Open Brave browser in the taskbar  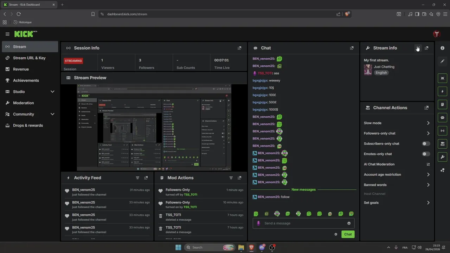coord(251,247)
